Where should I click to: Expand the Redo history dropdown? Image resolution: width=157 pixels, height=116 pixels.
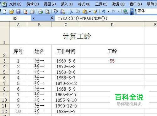pyautogui.click(x=119, y=12)
